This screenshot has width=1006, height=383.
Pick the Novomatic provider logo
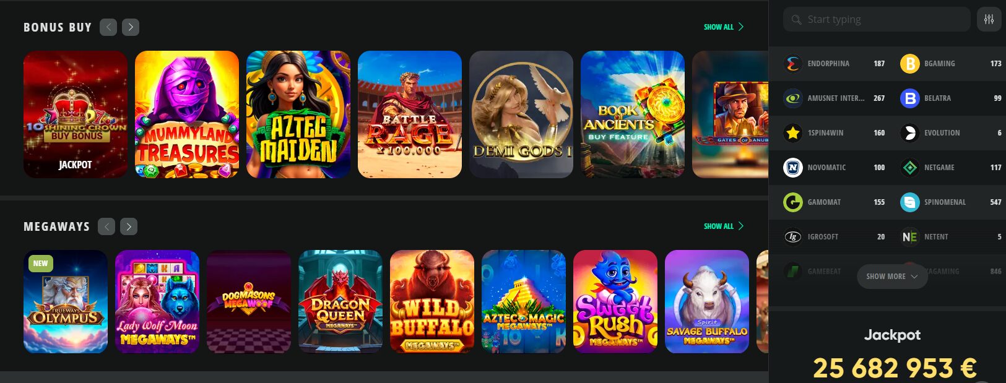792,168
